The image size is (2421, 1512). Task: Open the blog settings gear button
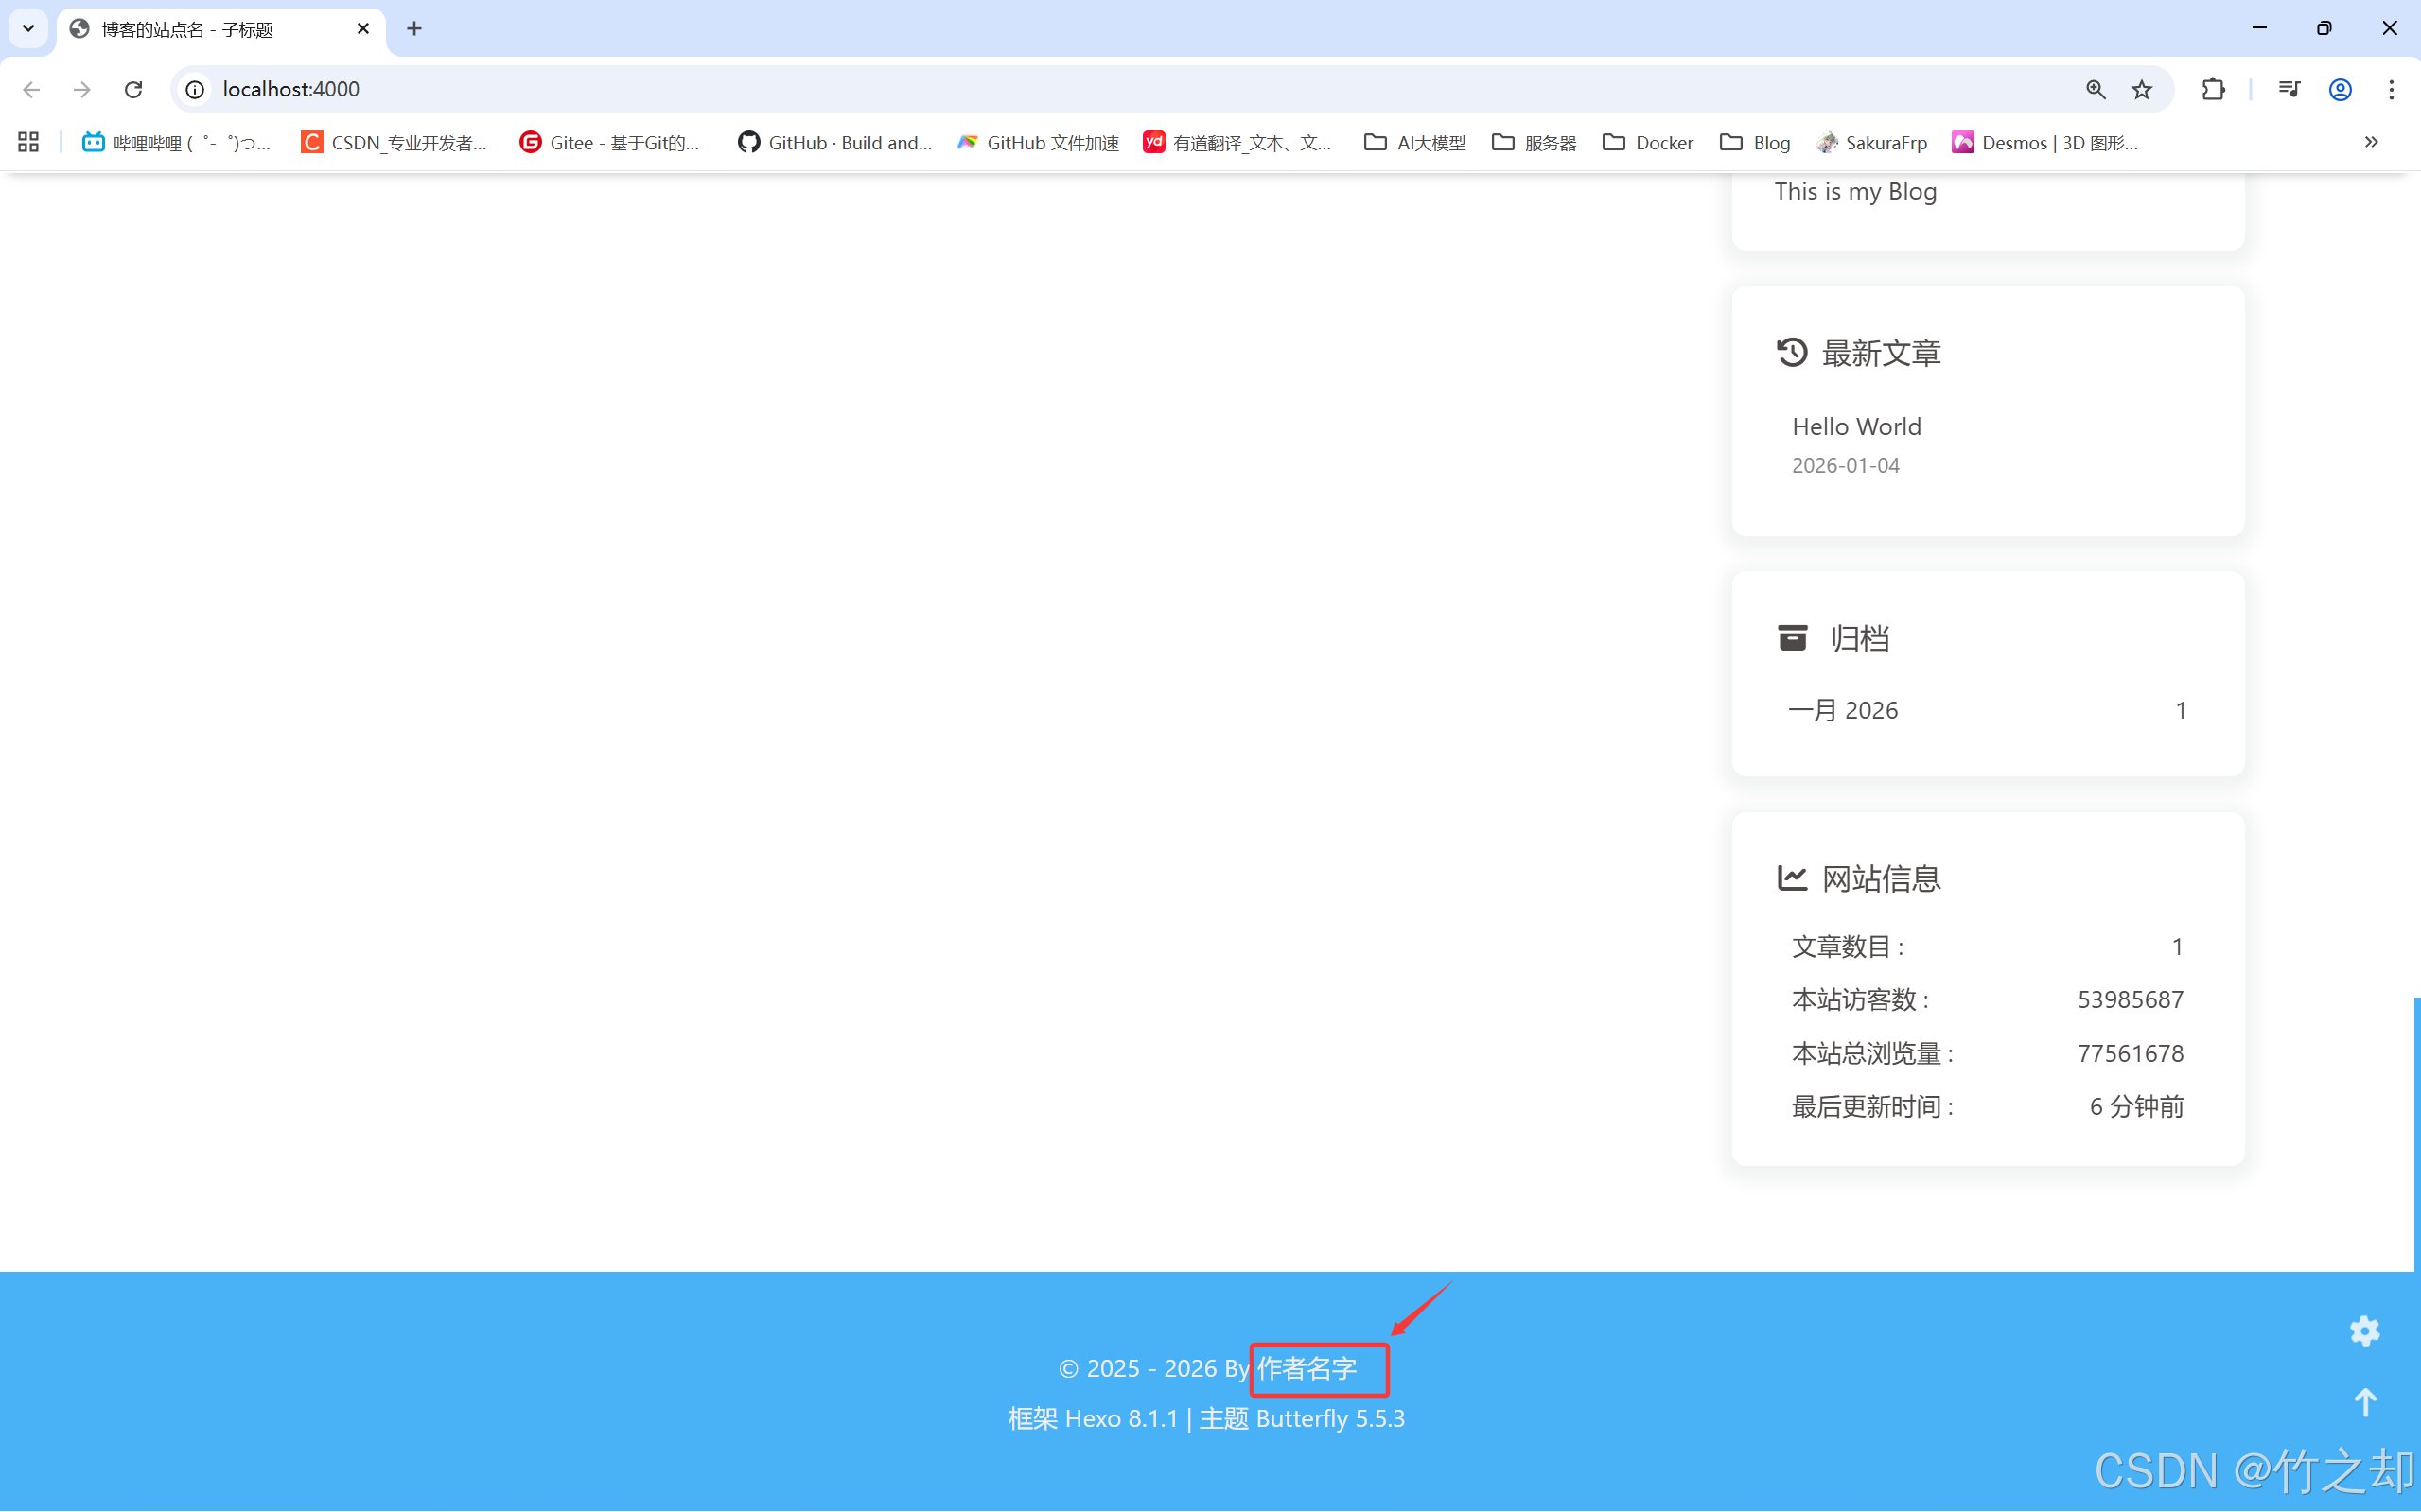(x=2364, y=1331)
